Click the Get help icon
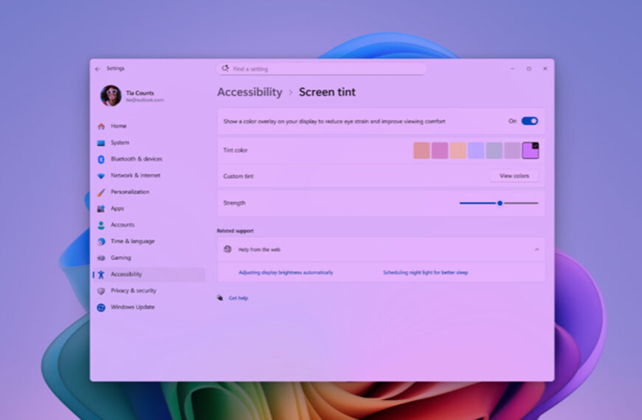 pyautogui.click(x=221, y=298)
